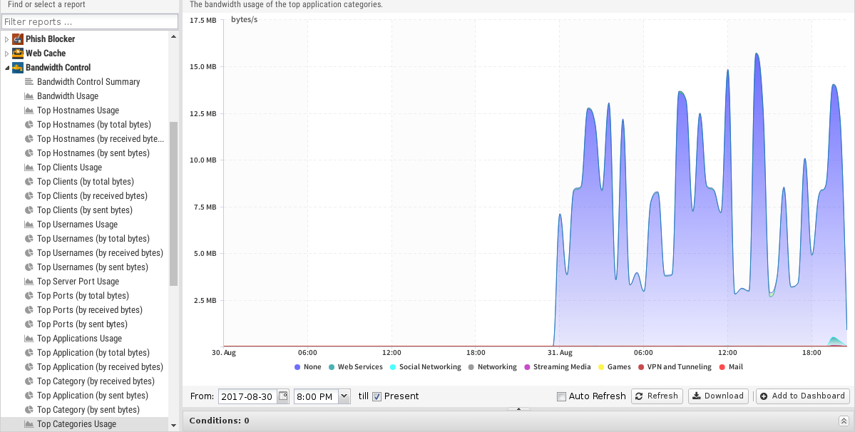Open the calendar date picker icon
The width and height of the screenshot is (855, 432).
click(x=283, y=396)
